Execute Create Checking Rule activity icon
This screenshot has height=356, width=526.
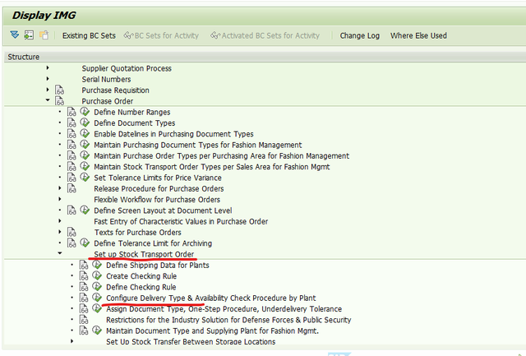tap(97, 275)
